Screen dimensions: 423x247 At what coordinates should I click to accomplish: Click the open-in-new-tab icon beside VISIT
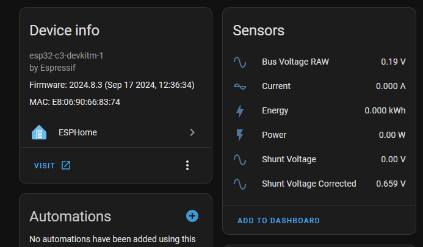pyautogui.click(x=66, y=165)
